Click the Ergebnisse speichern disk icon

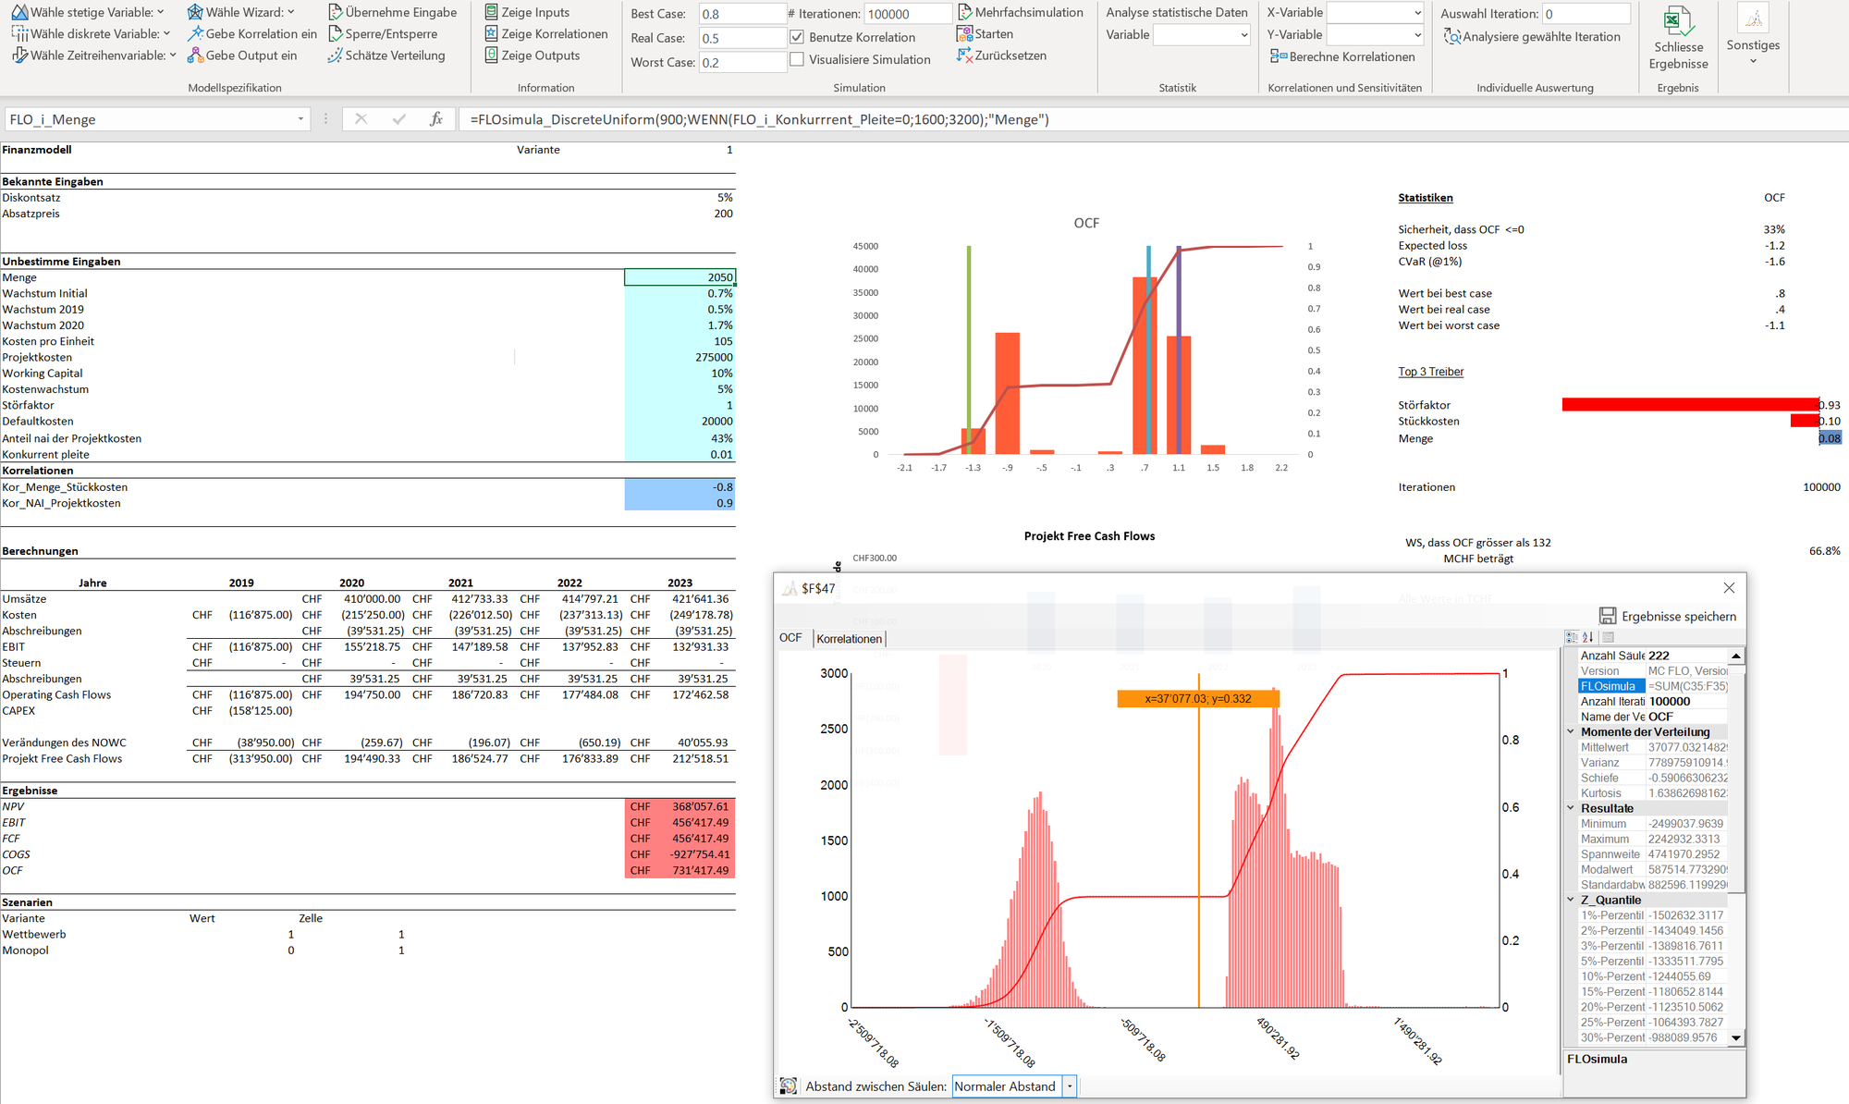click(1608, 616)
